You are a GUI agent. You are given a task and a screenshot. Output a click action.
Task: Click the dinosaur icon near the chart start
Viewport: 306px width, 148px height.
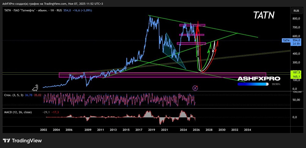(35, 88)
